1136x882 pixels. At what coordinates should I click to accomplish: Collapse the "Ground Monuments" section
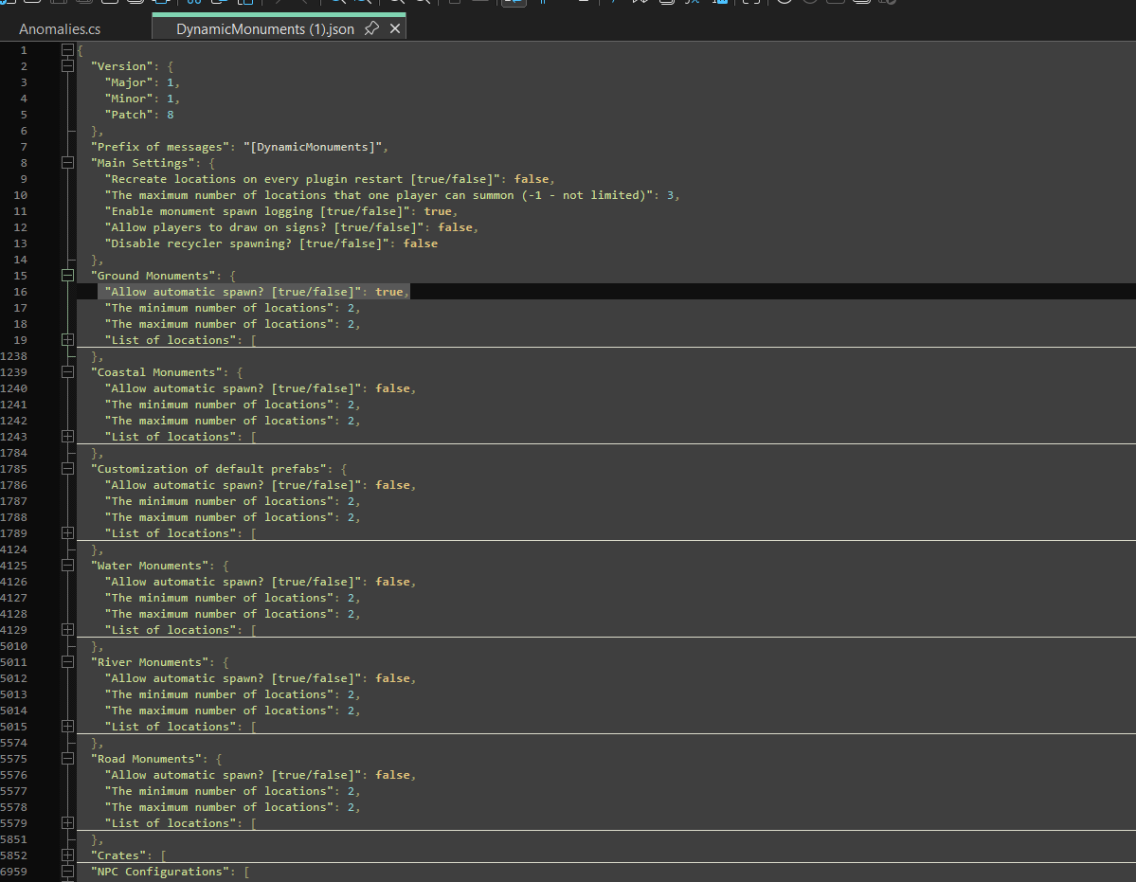coord(67,276)
